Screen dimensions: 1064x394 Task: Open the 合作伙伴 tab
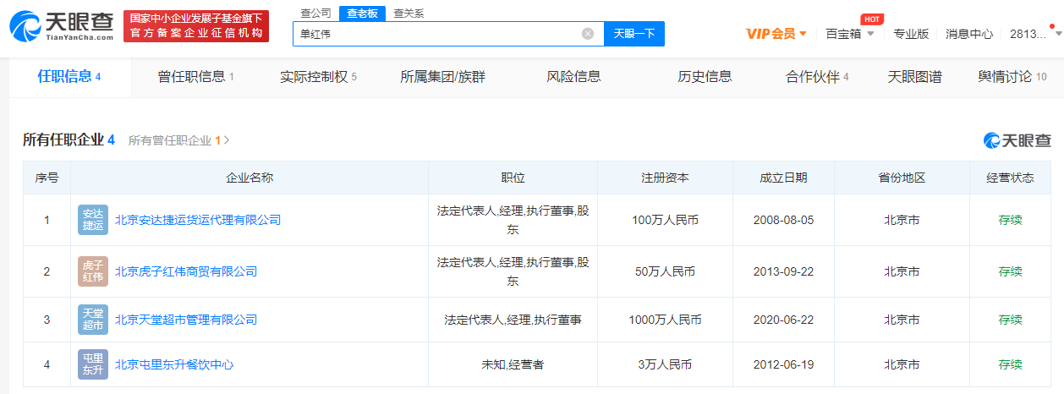tap(817, 77)
